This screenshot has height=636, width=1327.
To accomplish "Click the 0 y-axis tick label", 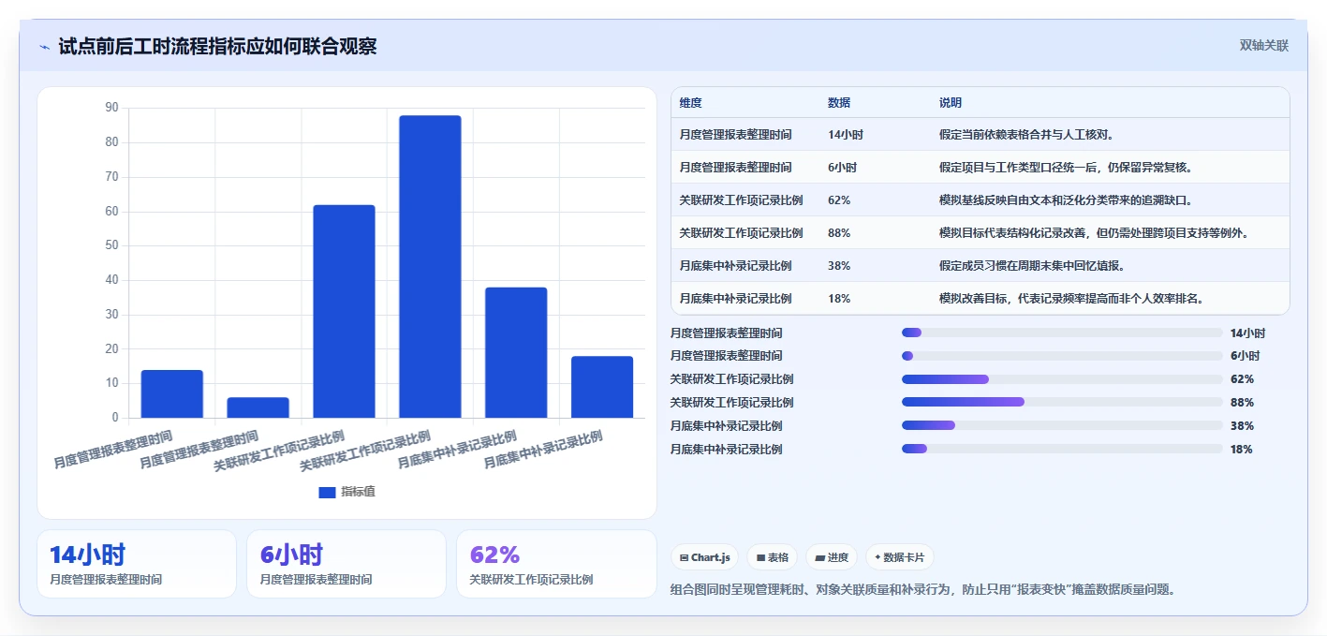I will pyautogui.click(x=115, y=418).
